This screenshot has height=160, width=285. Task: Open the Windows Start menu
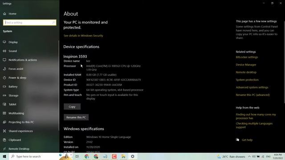tap(4, 156)
